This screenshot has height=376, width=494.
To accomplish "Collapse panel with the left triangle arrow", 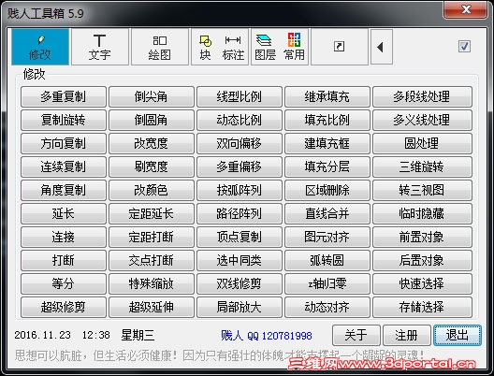I will coord(382,47).
